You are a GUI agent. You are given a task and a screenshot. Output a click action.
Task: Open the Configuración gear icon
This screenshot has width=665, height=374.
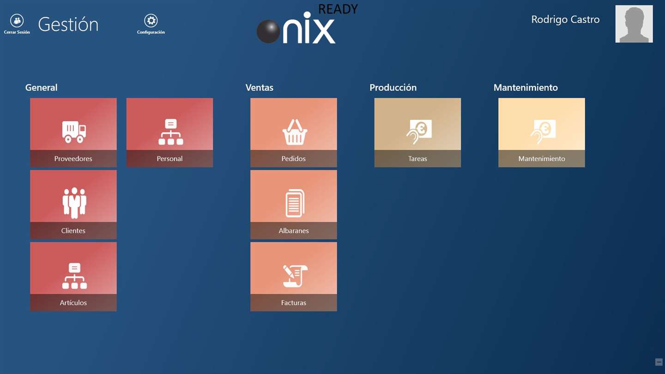coord(151,21)
